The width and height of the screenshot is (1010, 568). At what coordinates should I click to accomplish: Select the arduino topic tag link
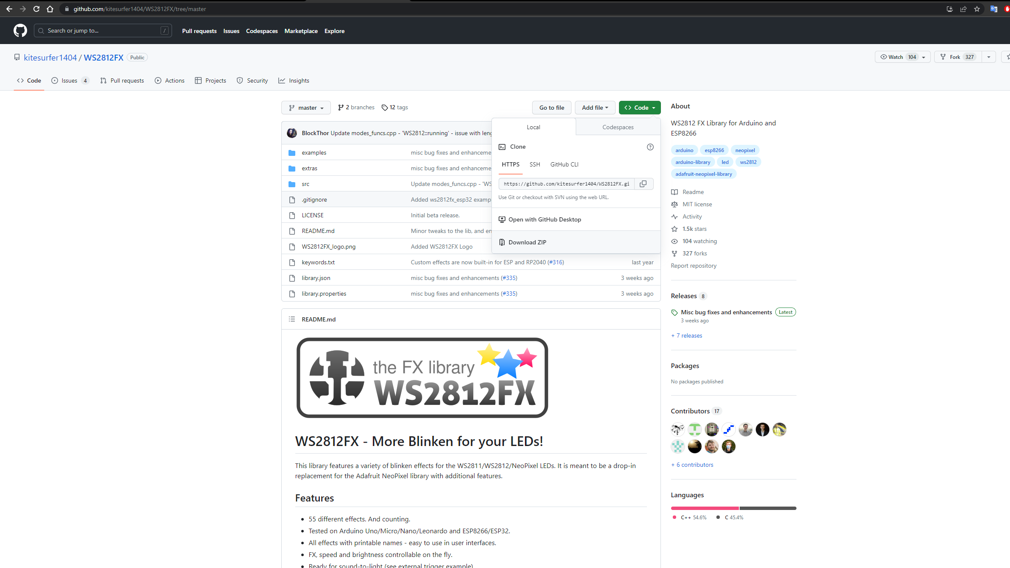point(684,150)
